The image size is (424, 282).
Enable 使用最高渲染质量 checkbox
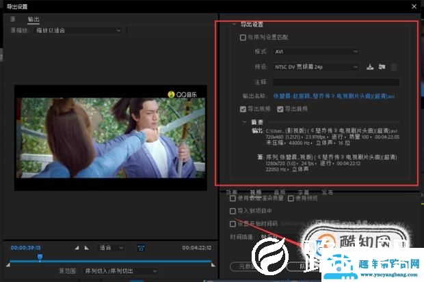[x=233, y=199]
